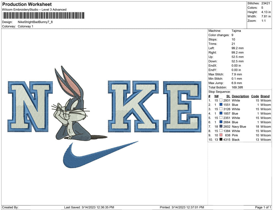Click the barcode under the header
The width and height of the screenshot is (273, 210).
44,15
